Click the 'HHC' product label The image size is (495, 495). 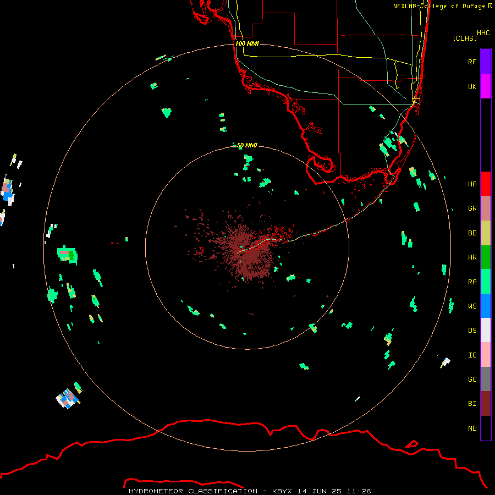pyautogui.click(x=483, y=33)
